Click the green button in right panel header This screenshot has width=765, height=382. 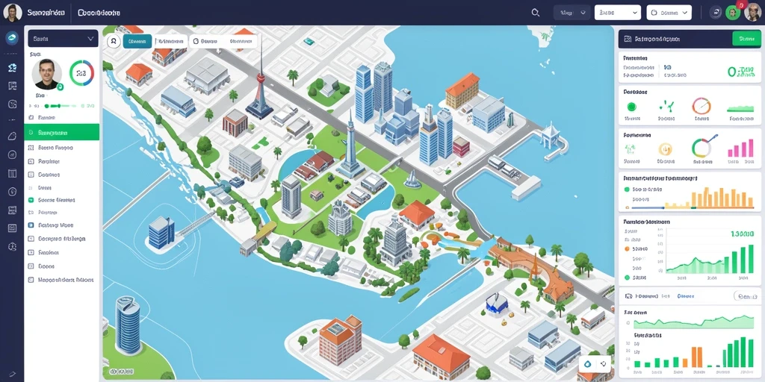(746, 39)
